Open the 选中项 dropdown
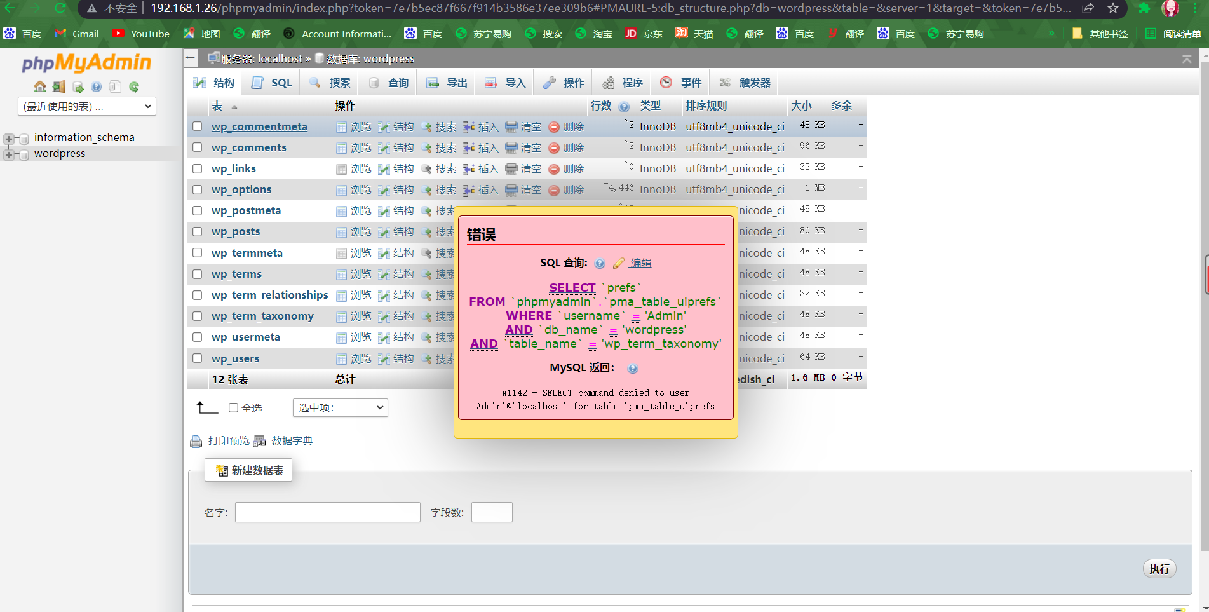1209x612 pixels. point(341,407)
